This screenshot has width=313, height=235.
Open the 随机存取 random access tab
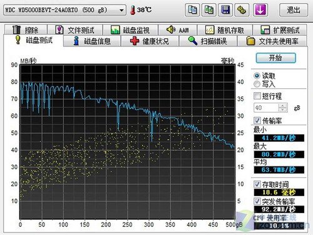click(x=225, y=30)
